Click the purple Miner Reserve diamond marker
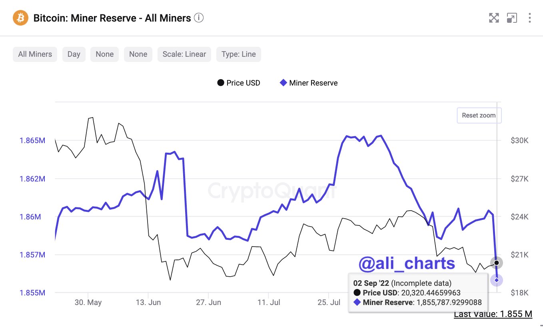Screen dimensions: 543x327 pyautogui.click(x=497, y=280)
